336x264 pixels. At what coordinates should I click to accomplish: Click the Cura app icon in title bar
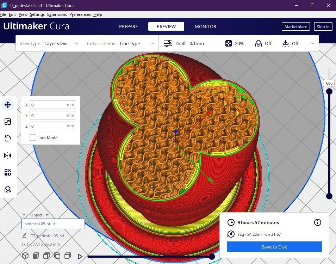click(4, 5)
